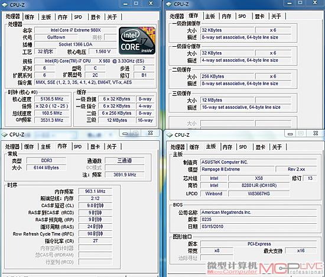Image resolution: width=325 pixels, height=277 pixels.
Task: Click the LPCIO chip value W83667HG
Action: [x=259, y=194]
